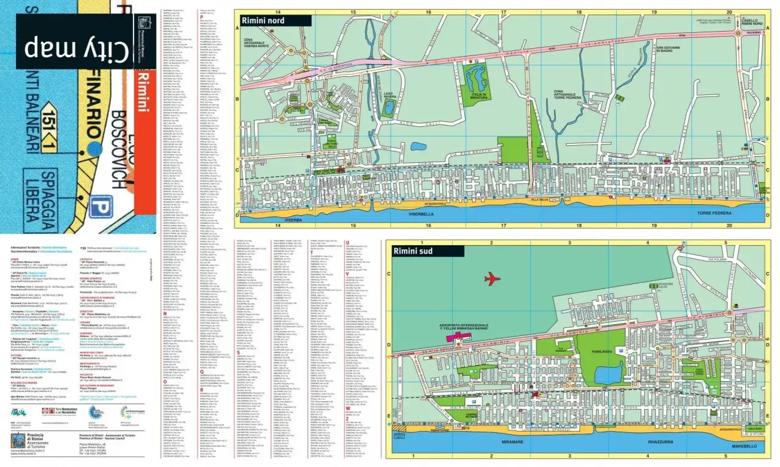Click the Gruppo di Prodotto Costa logo
Screen dimensions: 780x467
(95, 413)
